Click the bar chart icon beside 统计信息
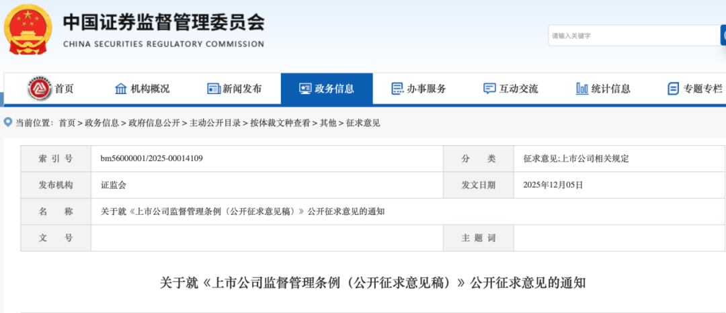726x313 pixels. [x=582, y=89]
